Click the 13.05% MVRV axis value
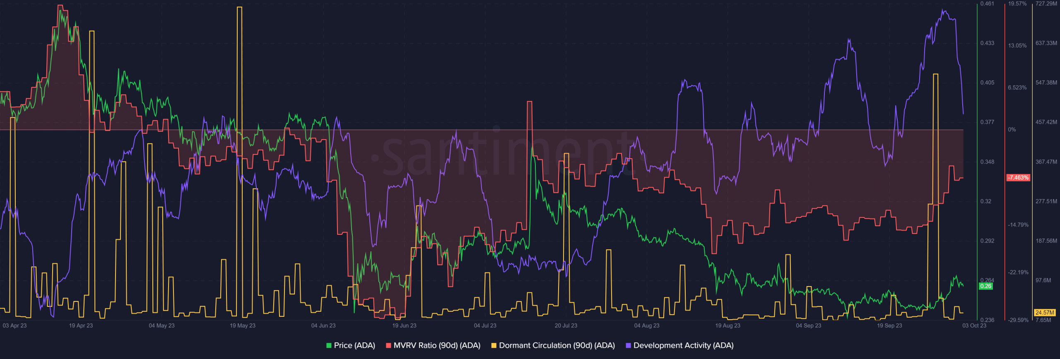The height and width of the screenshot is (359, 1060). click(x=1017, y=46)
